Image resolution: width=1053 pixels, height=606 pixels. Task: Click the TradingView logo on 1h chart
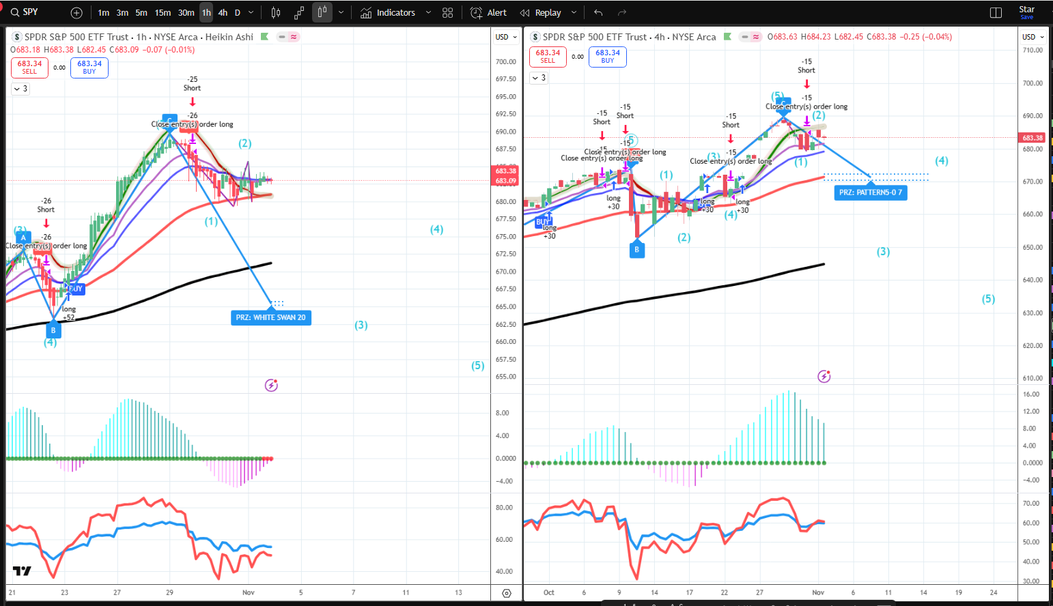pyautogui.click(x=22, y=571)
